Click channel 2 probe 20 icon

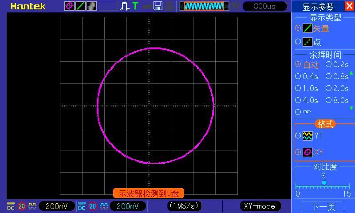point(93,206)
